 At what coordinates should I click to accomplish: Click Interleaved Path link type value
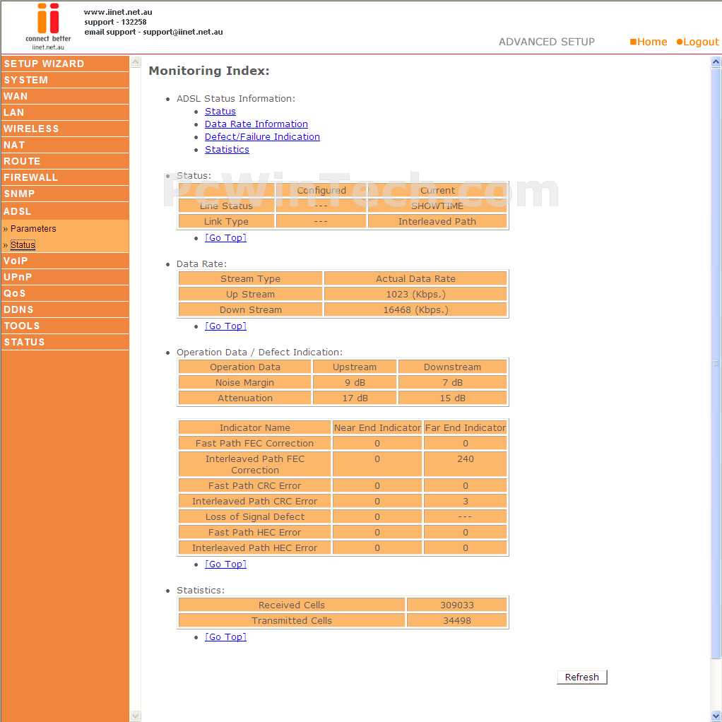click(x=437, y=222)
